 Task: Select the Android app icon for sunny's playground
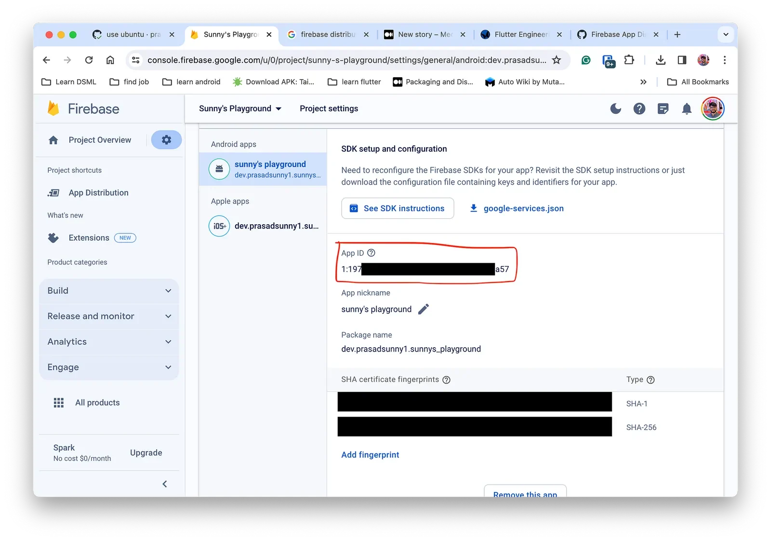point(219,169)
